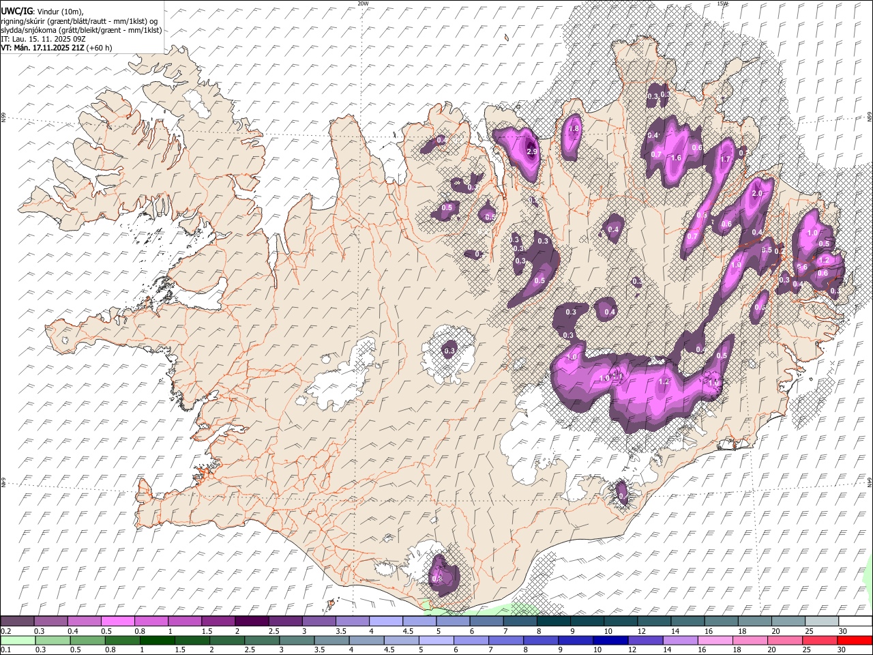Click the 'slydda/snjókoma' legend description line
The height and width of the screenshot is (655, 873).
click(81, 30)
